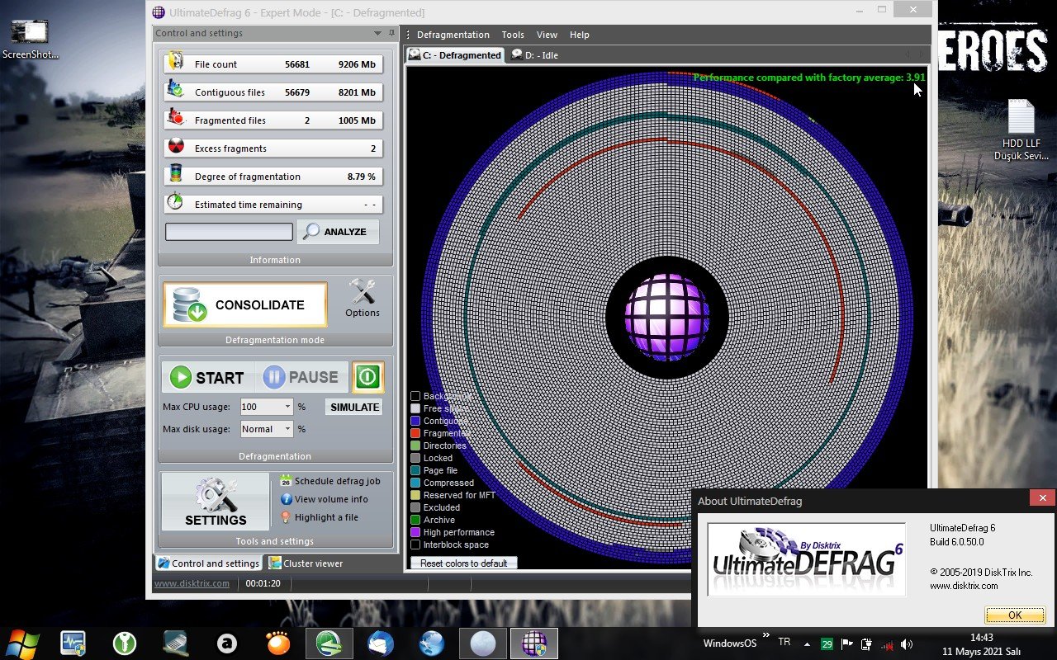Switch to the Cluster viewer tab
Viewport: 1057px width, 660px height.
tap(306, 563)
